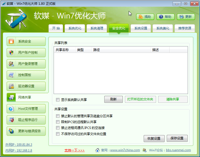The width and height of the screenshot is (200, 157).
Task: Switch to the 开始 tab
Action: (56, 28)
